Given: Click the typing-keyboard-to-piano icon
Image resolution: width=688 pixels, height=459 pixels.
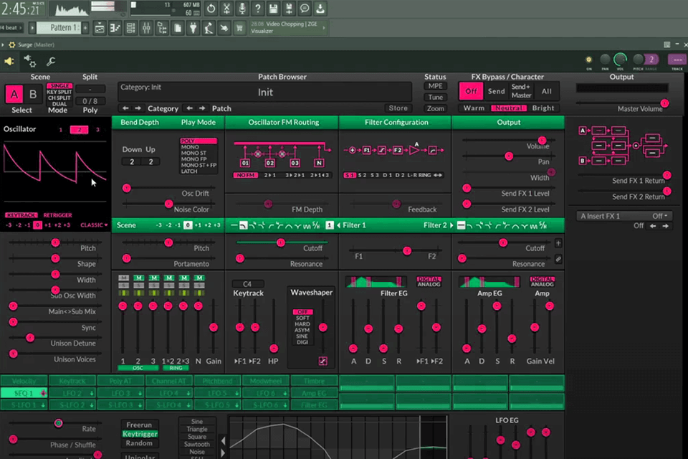Looking at the screenshot, I should click(224, 27).
